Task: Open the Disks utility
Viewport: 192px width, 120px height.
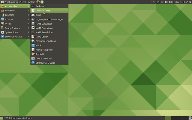Action: coord(49,15)
